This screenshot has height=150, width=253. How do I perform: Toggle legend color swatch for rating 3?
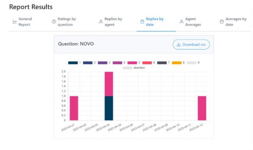pyautogui.click(x=103, y=63)
